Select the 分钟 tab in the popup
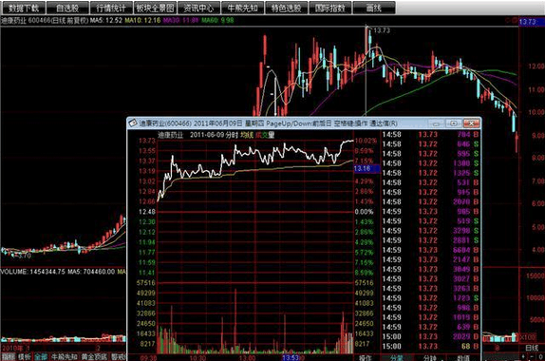Screen dimensions: 545x361 coord(430,358)
